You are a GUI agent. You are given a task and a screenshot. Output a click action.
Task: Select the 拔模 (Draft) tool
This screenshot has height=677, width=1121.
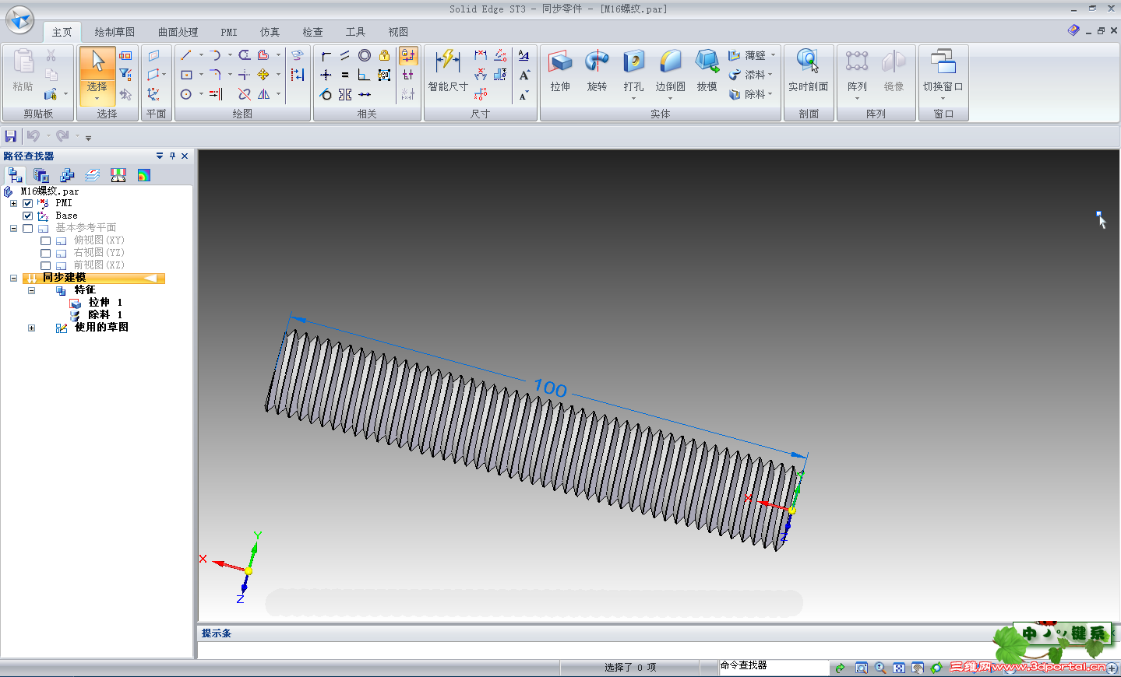707,71
